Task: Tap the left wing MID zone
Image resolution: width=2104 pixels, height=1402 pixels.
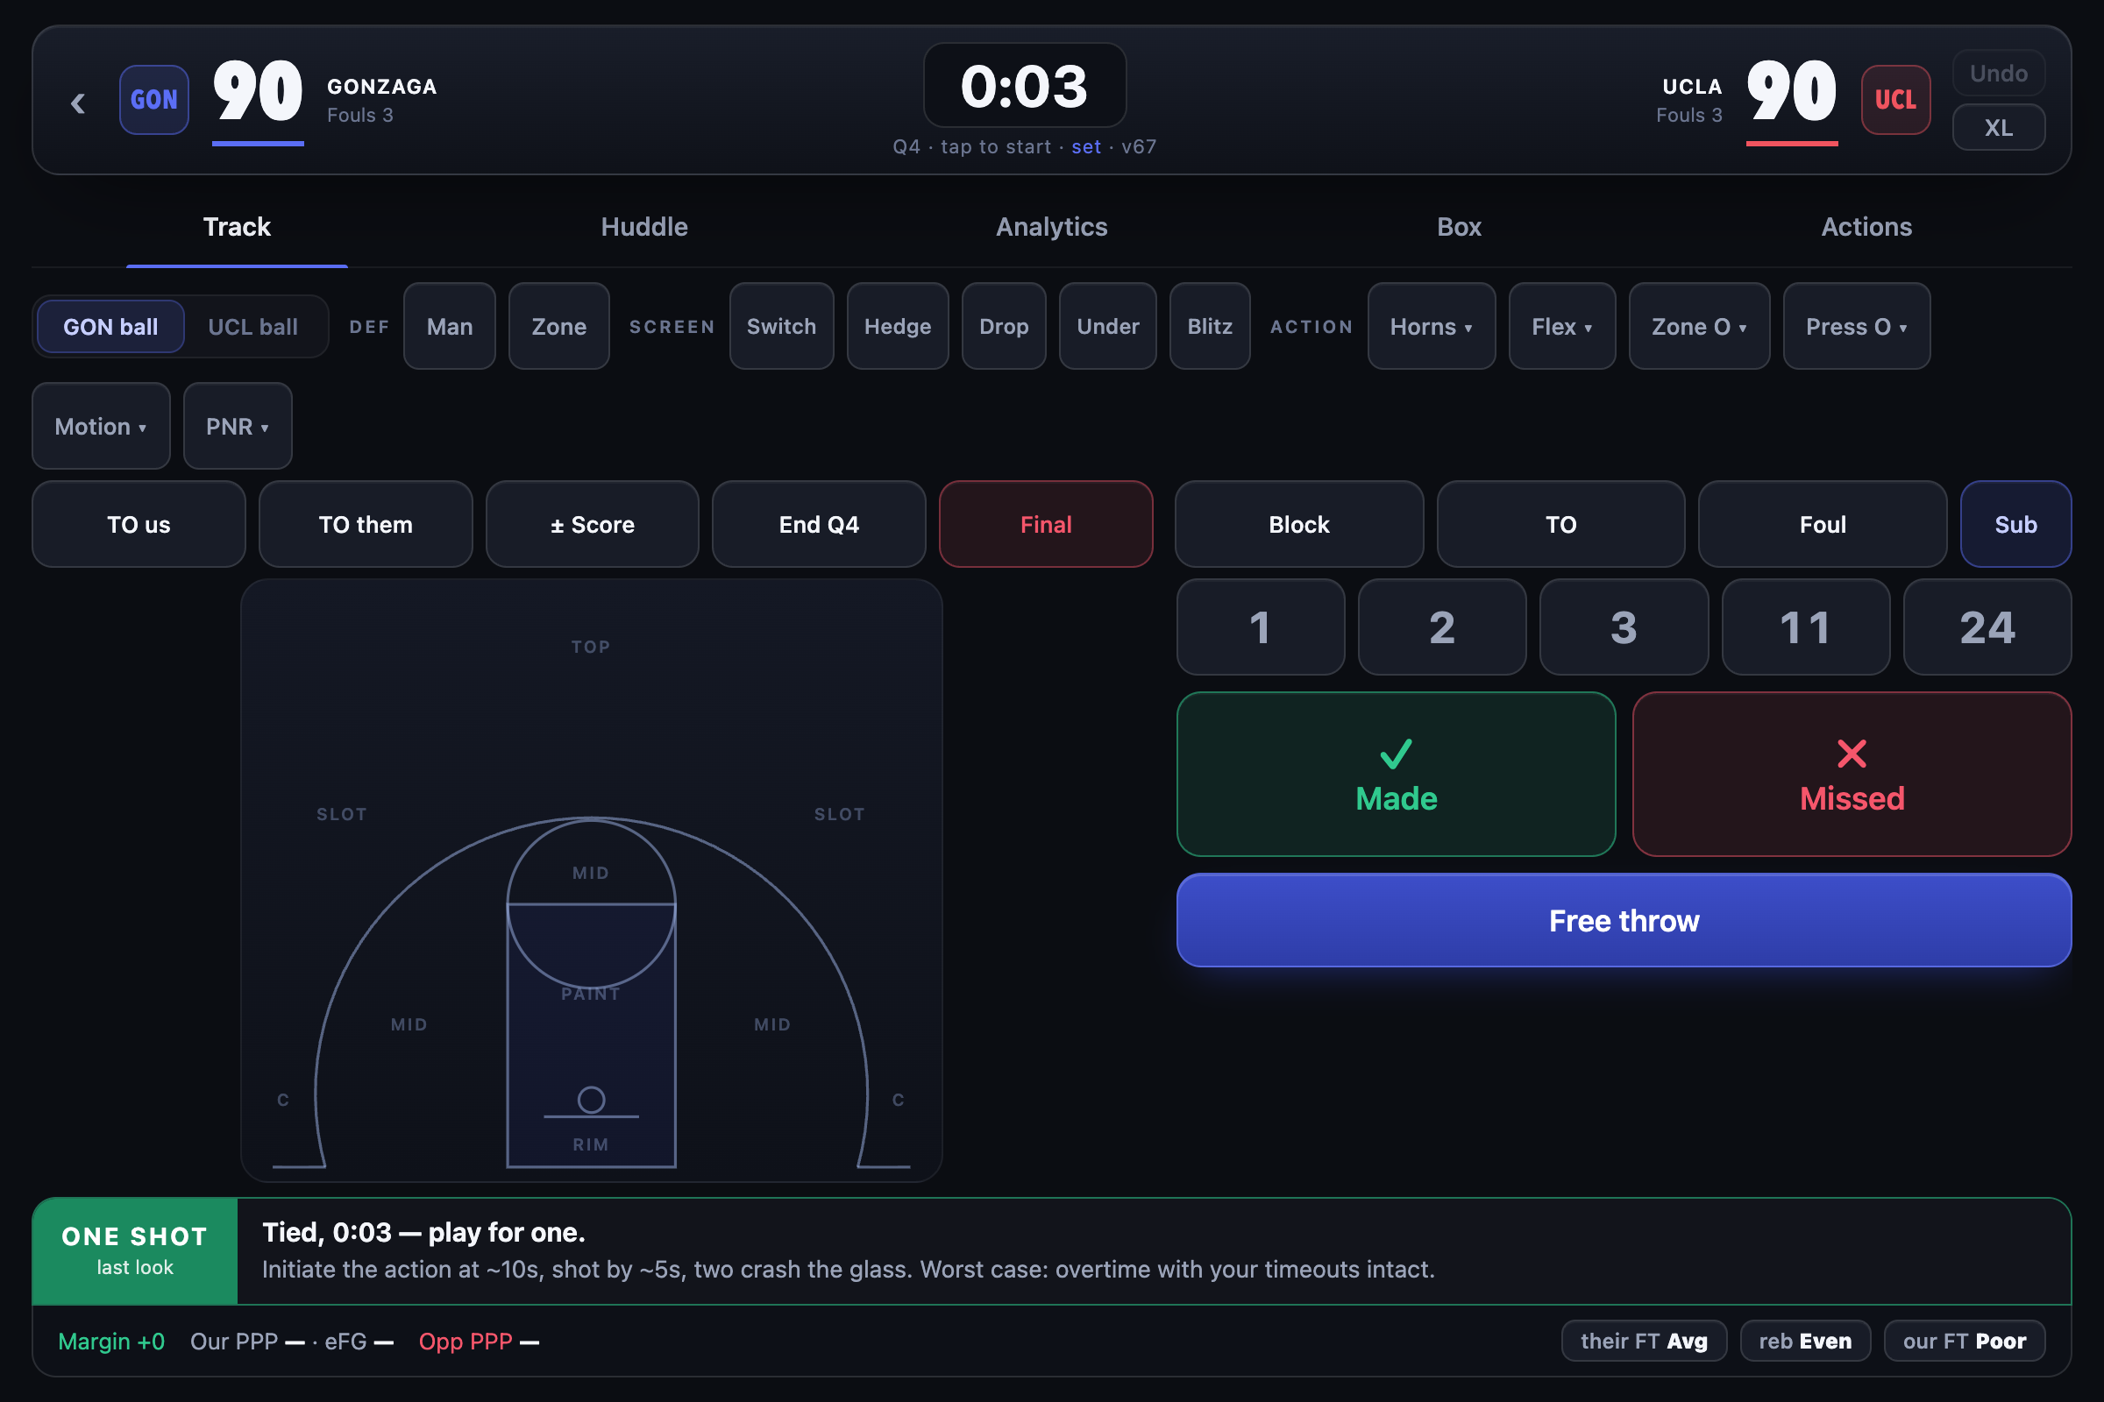Action: (x=409, y=1024)
